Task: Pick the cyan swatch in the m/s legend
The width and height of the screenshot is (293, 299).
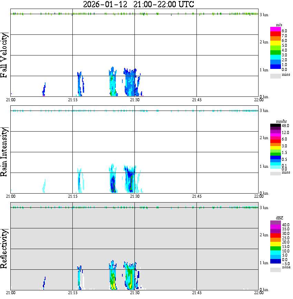Action: point(275,57)
